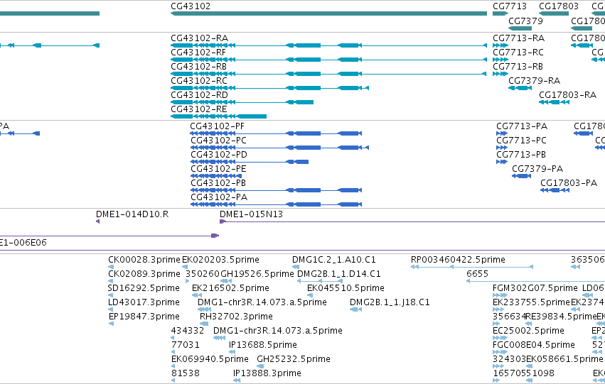Select the CG17803-PA protein label
The width and height of the screenshot is (605, 384).
point(569,183)
